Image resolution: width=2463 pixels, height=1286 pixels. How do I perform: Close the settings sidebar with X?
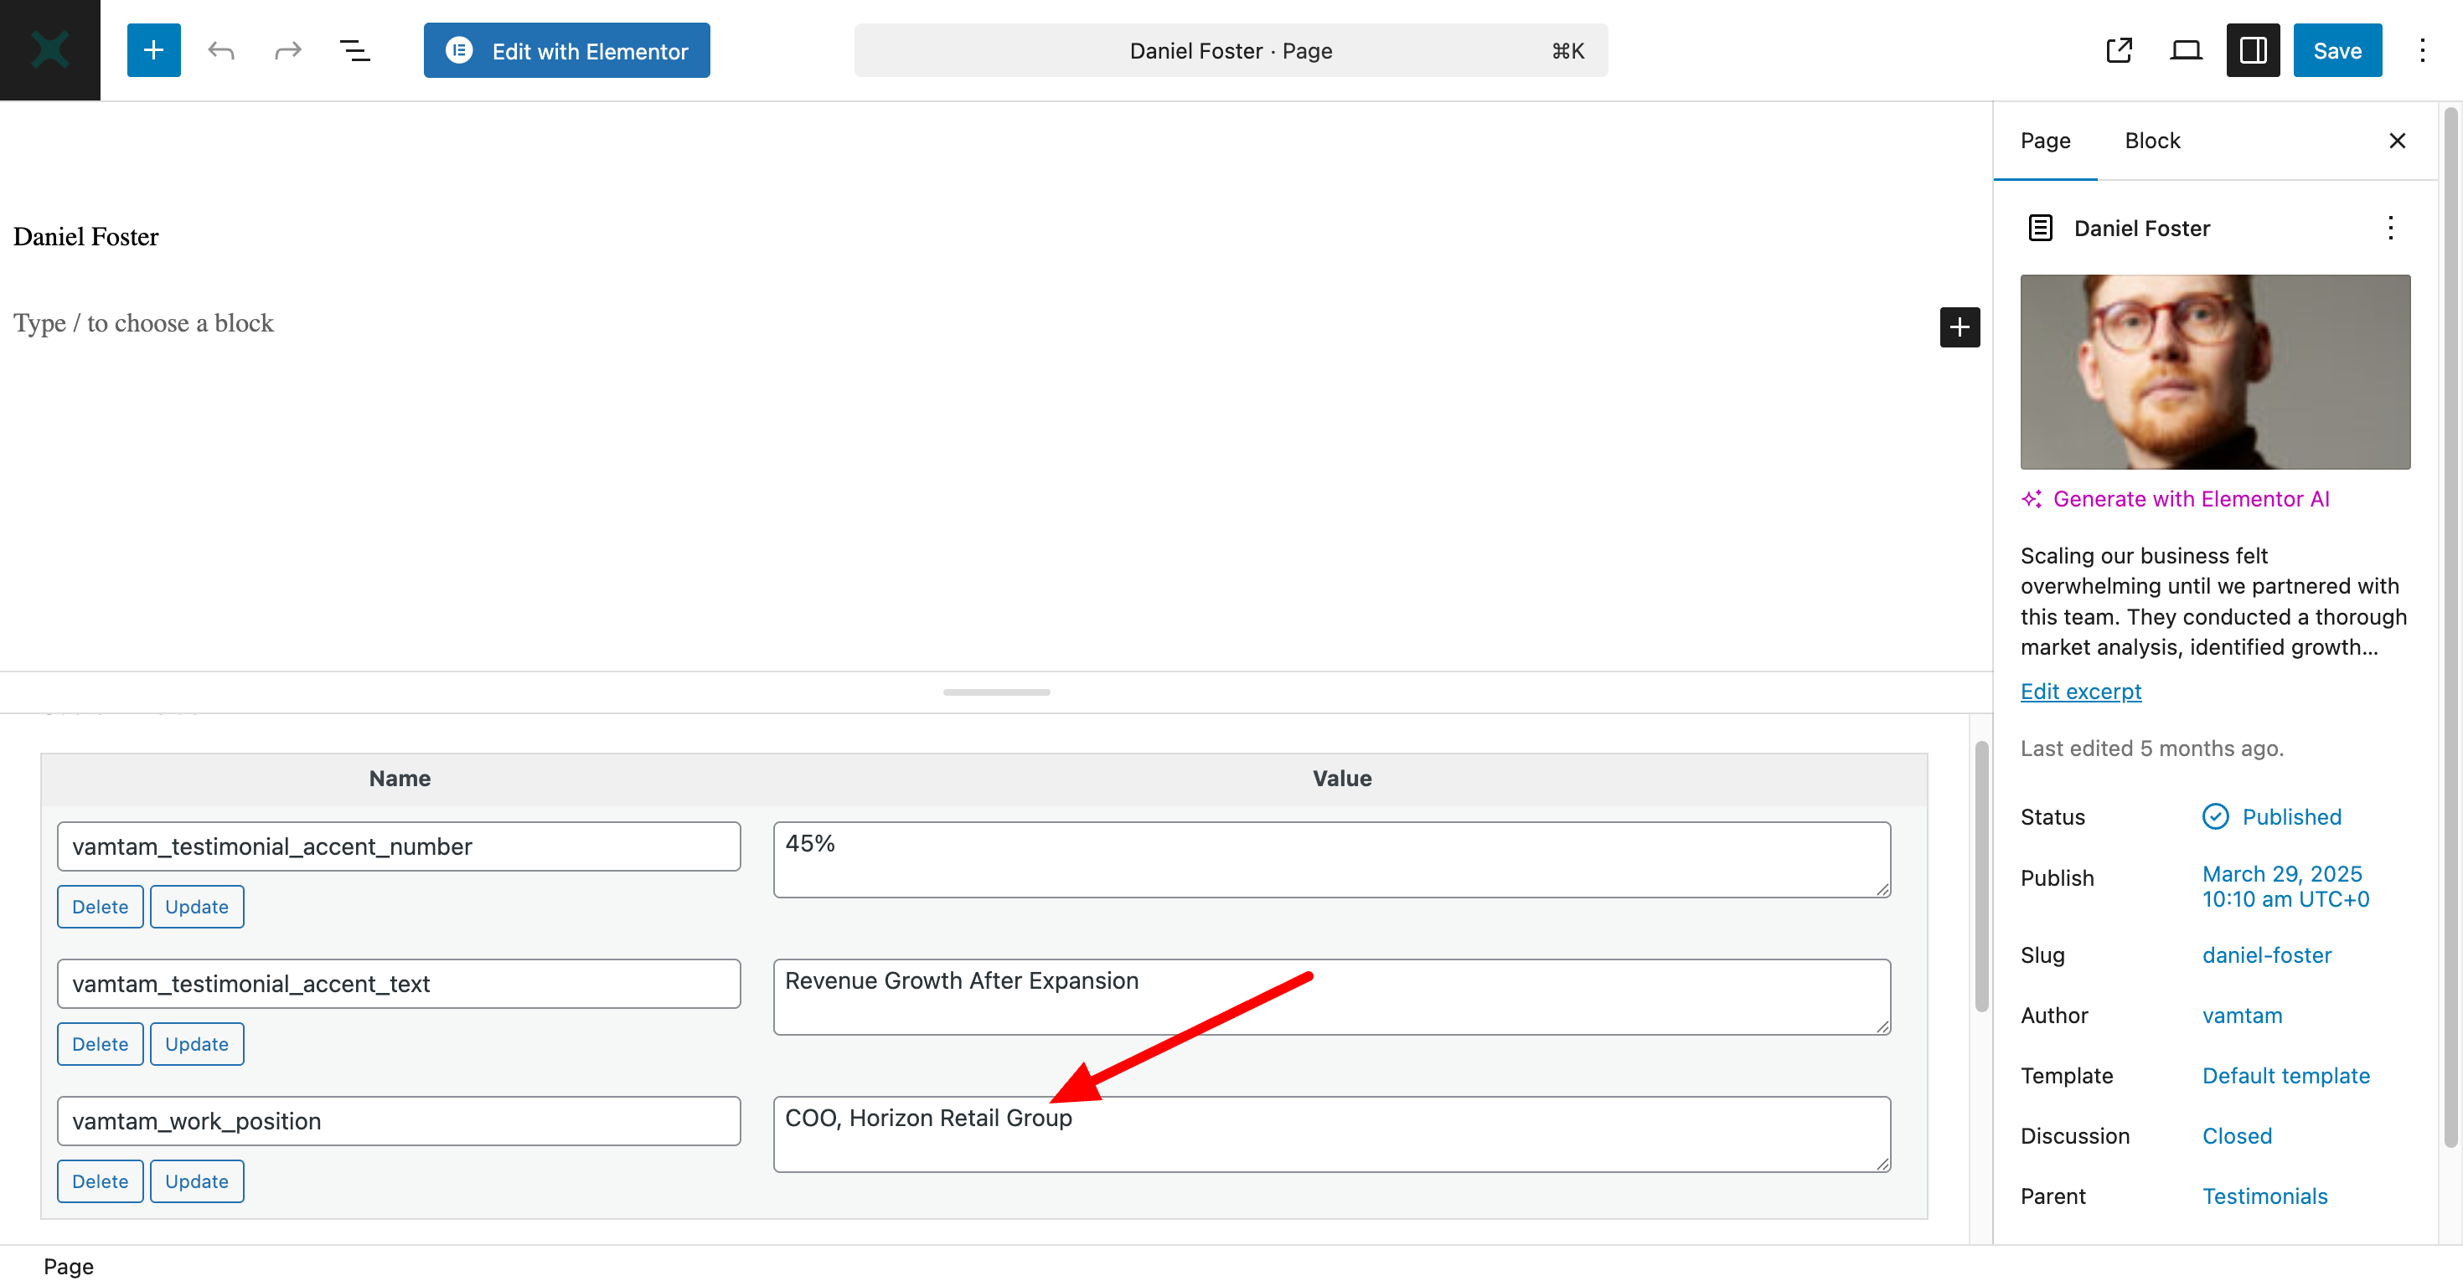click(2397, 141)
